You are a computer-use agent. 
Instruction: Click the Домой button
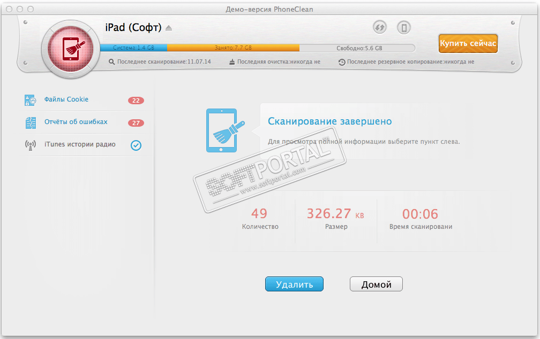(376, 284)
